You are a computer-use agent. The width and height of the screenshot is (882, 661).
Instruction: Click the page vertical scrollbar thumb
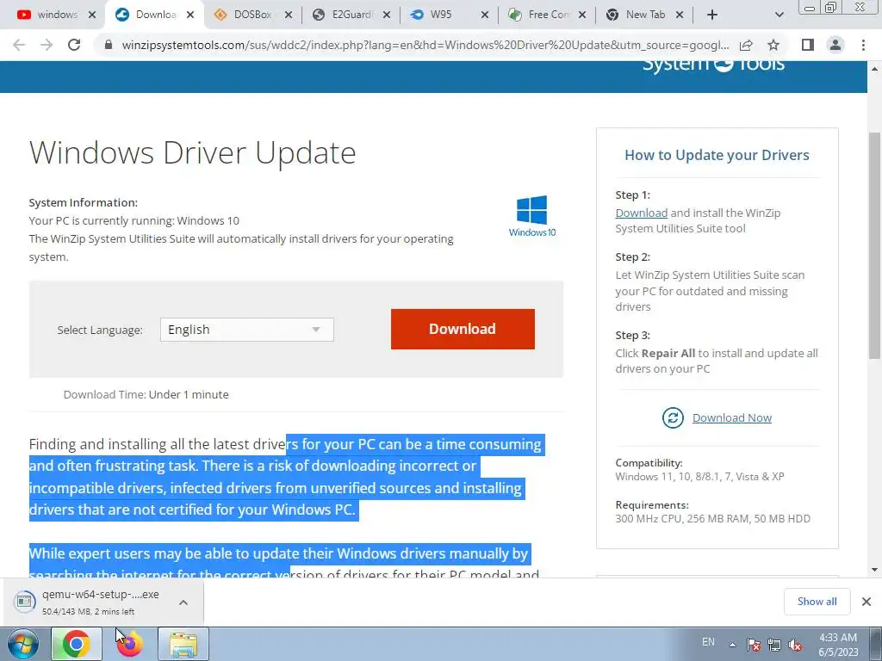(x=874, y=245)
